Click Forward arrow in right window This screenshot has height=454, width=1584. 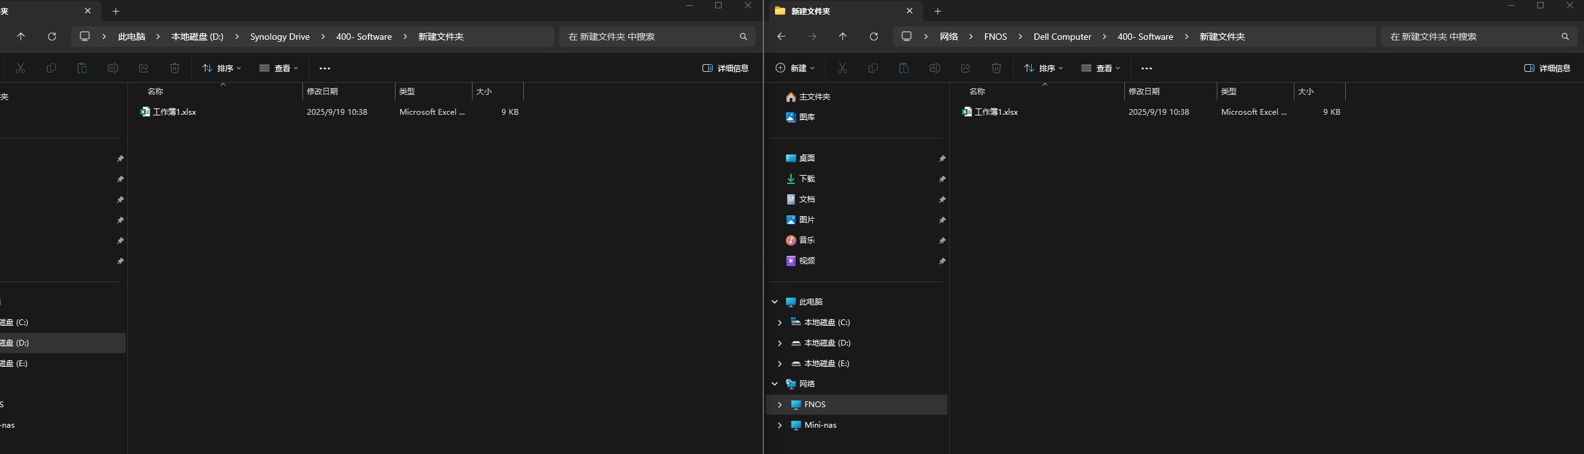tap(812, 37)
